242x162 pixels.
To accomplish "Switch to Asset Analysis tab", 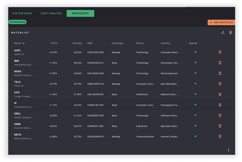I will tap(51, 13).
